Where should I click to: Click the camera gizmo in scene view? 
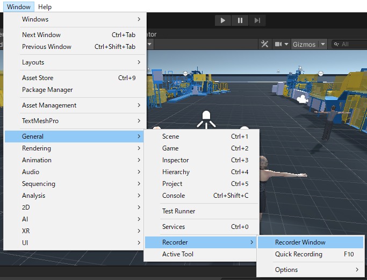pos(302,99)
